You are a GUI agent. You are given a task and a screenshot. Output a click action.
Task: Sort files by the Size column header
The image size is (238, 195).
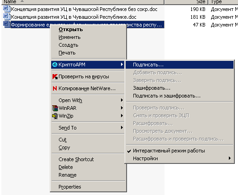click(x=186, y=2)
